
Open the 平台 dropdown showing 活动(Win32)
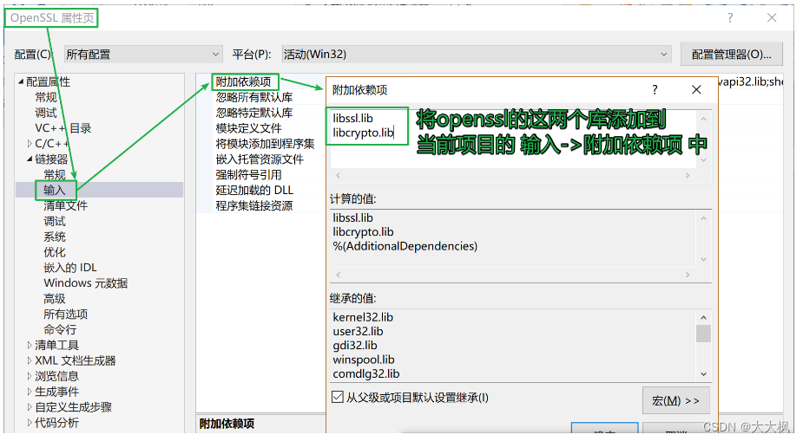point(477,55)
